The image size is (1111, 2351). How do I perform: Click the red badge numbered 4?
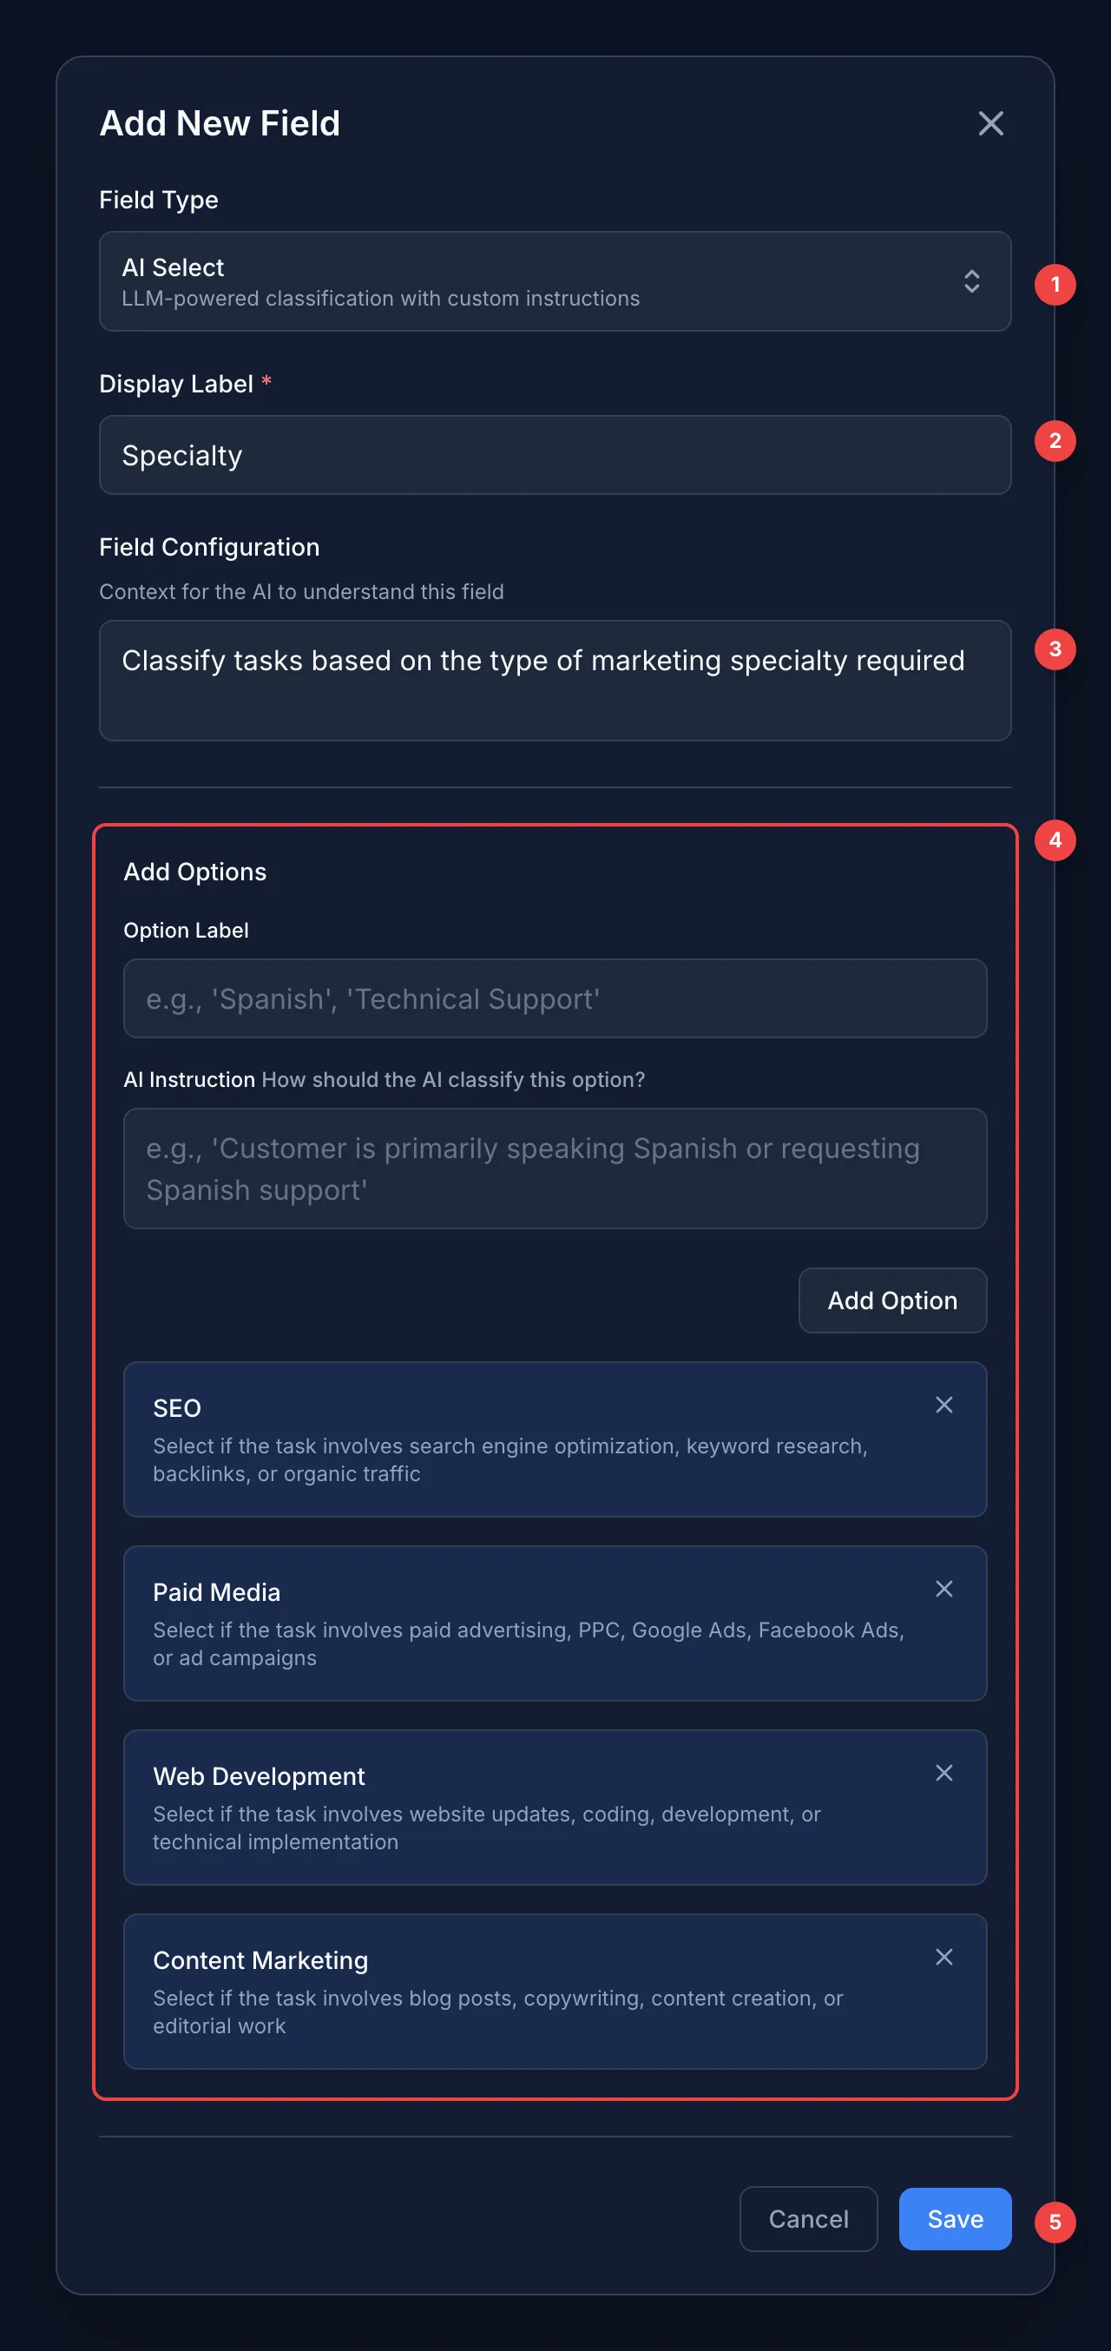(x=1055, y=840)
